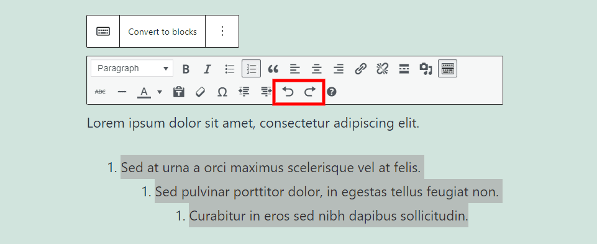Click the Add Media icon
The width and height of the screenshot is (597, 244).
[426, 69]
